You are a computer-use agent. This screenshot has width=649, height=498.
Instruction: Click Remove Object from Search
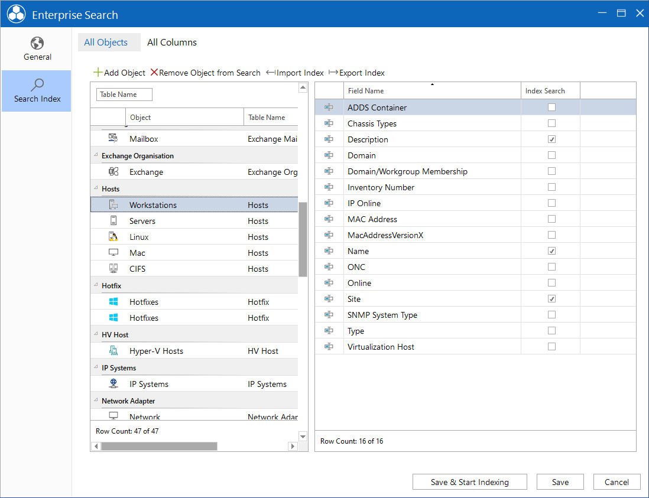[x=205, y=73]
